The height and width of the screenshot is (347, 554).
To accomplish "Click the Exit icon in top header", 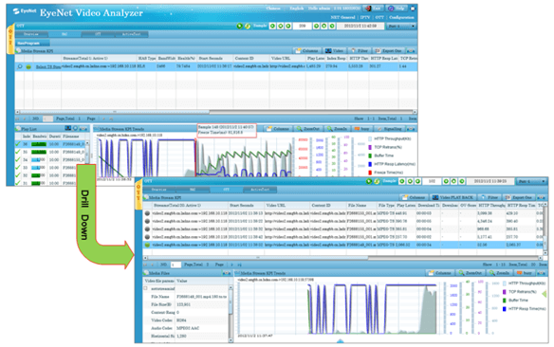I will (x=373, y=9).
